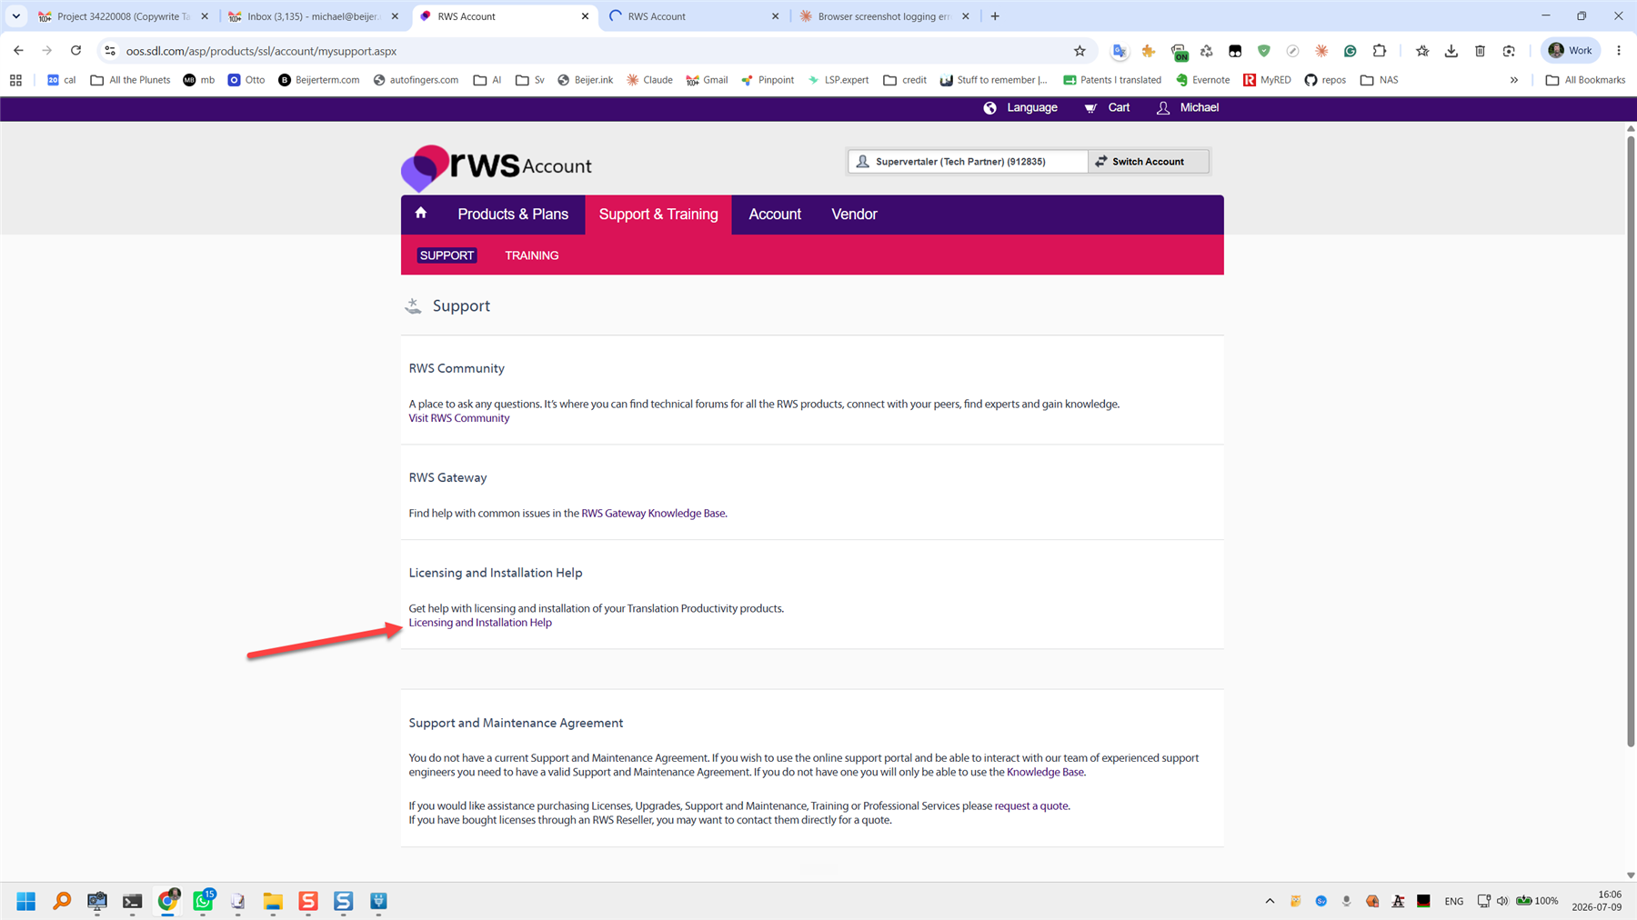Expand the tab search dropdown arrow
The image size is (1637, 920).
[16, 16]
